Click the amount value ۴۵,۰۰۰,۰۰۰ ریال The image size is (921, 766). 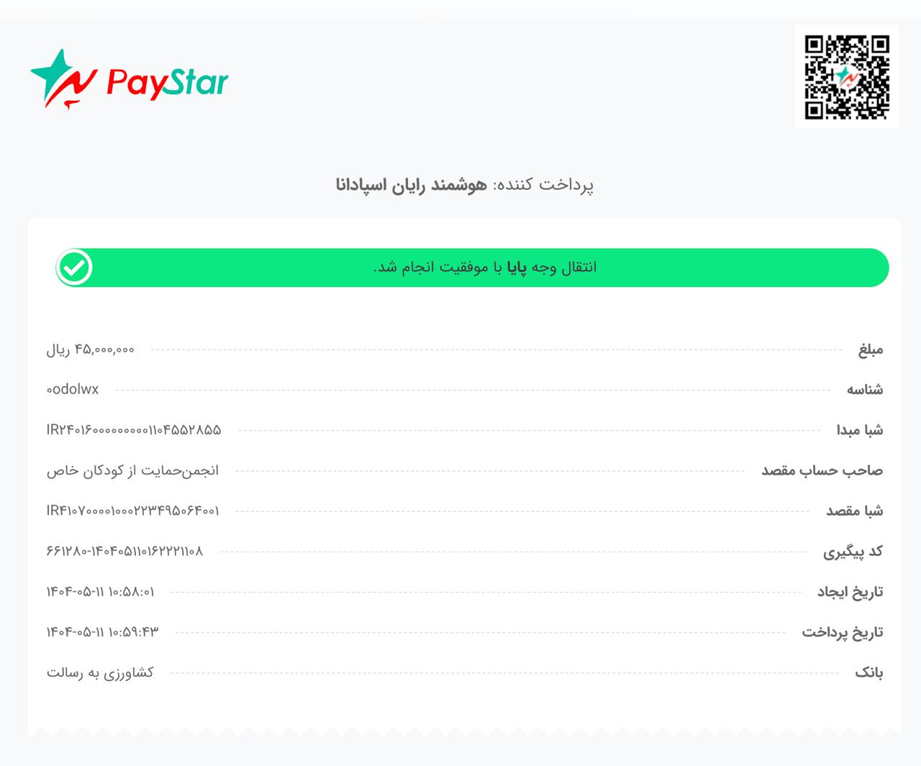[91, 350]
